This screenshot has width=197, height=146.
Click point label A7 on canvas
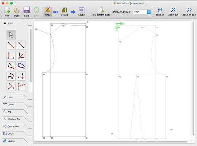157,35
